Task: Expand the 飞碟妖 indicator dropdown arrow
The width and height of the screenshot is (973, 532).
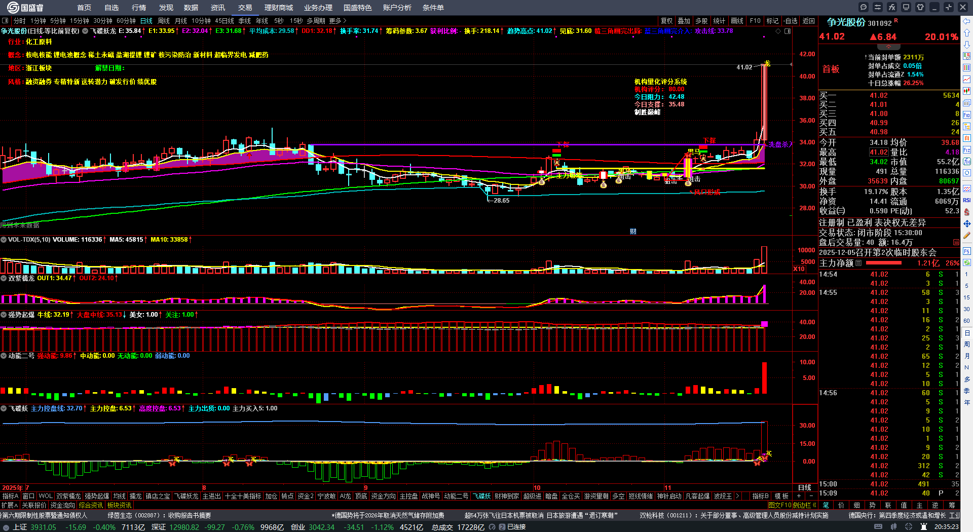Action: point(4,408)
